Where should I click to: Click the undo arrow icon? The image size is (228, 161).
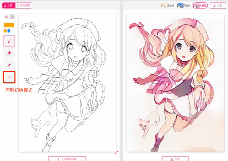click(x=7, y=17)
